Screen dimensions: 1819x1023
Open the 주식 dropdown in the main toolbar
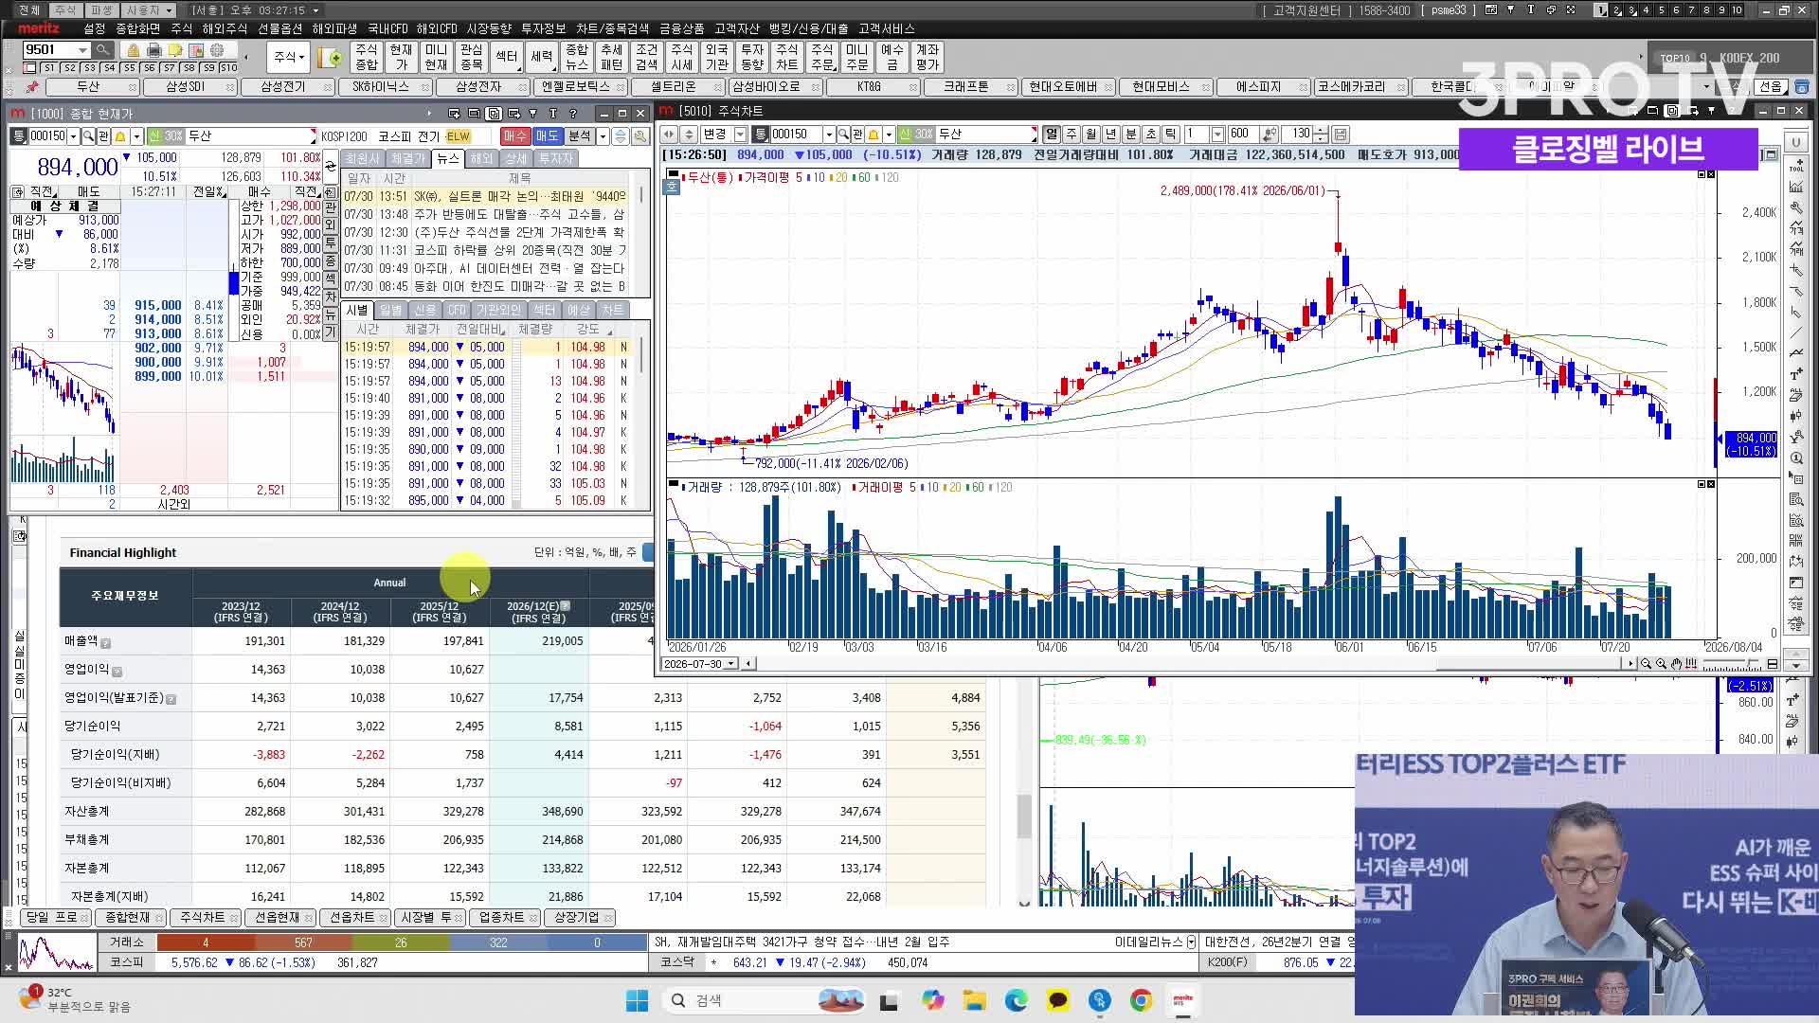[289, 58]
